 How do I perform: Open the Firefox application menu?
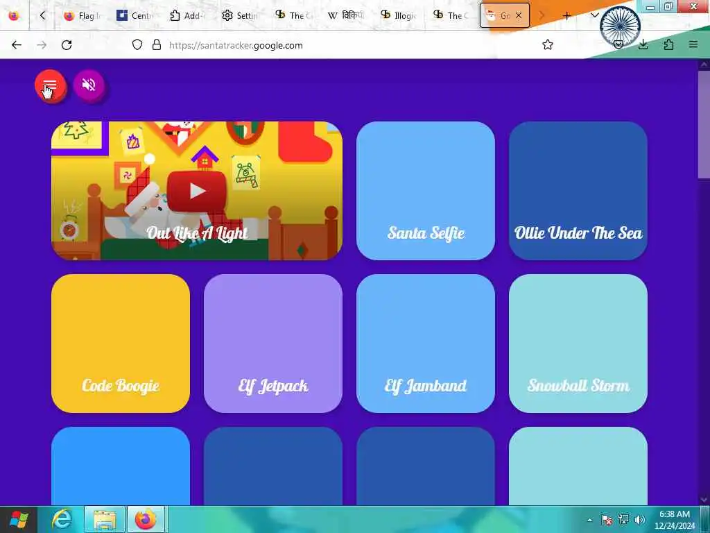pos(693,45)
